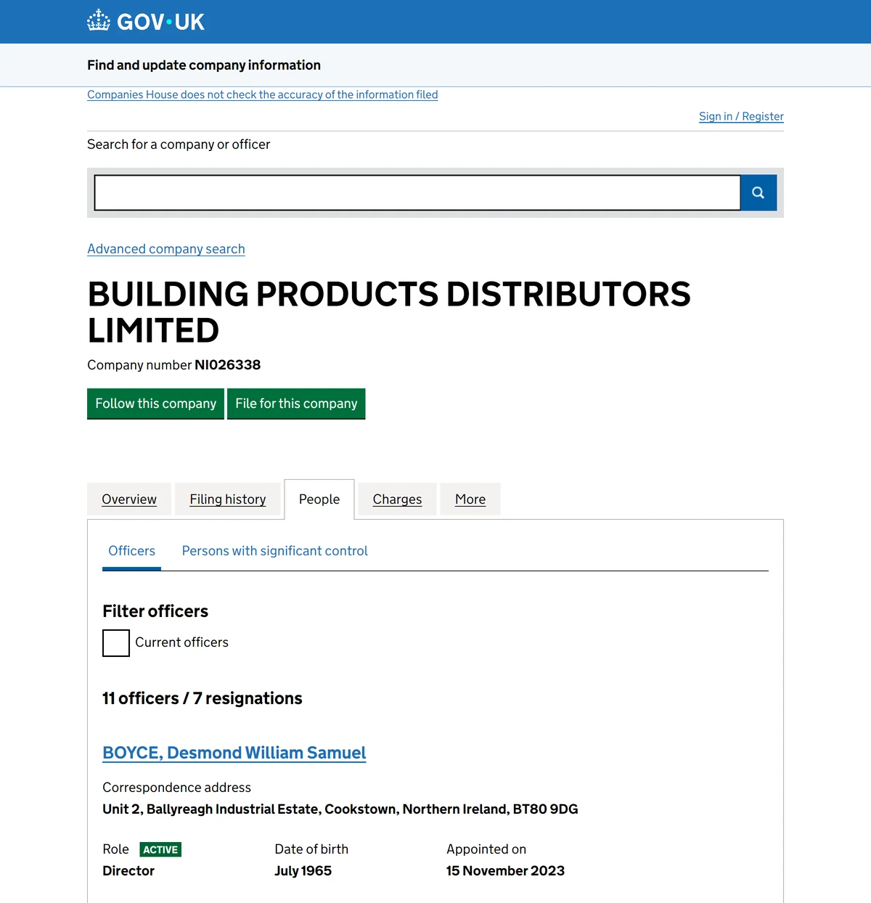Click Sign in / Register link
The height and width of the screenshot is (903, 871).
coord(741,116)
